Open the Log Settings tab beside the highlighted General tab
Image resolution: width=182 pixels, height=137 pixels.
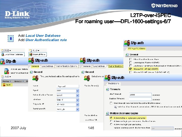pos(47,66)
